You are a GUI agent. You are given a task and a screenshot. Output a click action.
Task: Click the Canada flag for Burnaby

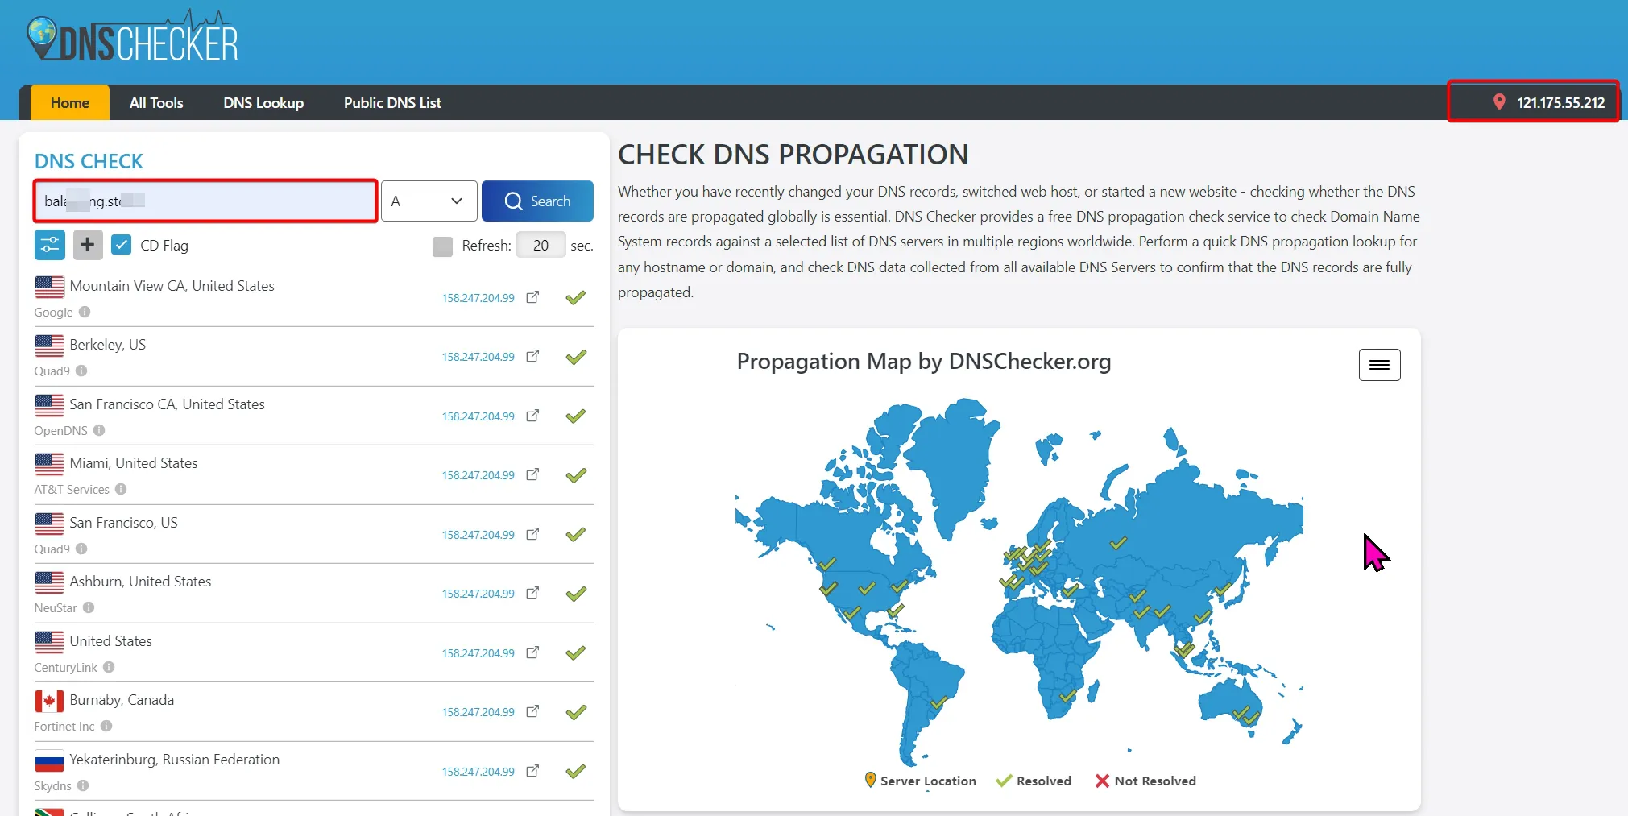click(49, 701)
